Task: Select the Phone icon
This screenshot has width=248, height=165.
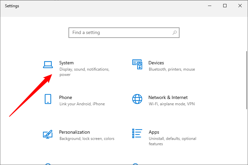Action: click(48, 99)
